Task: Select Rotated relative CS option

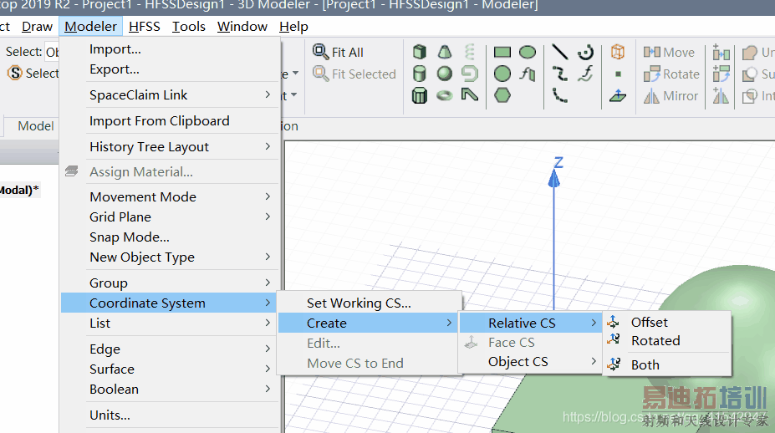Action: (x=655, y=341)
